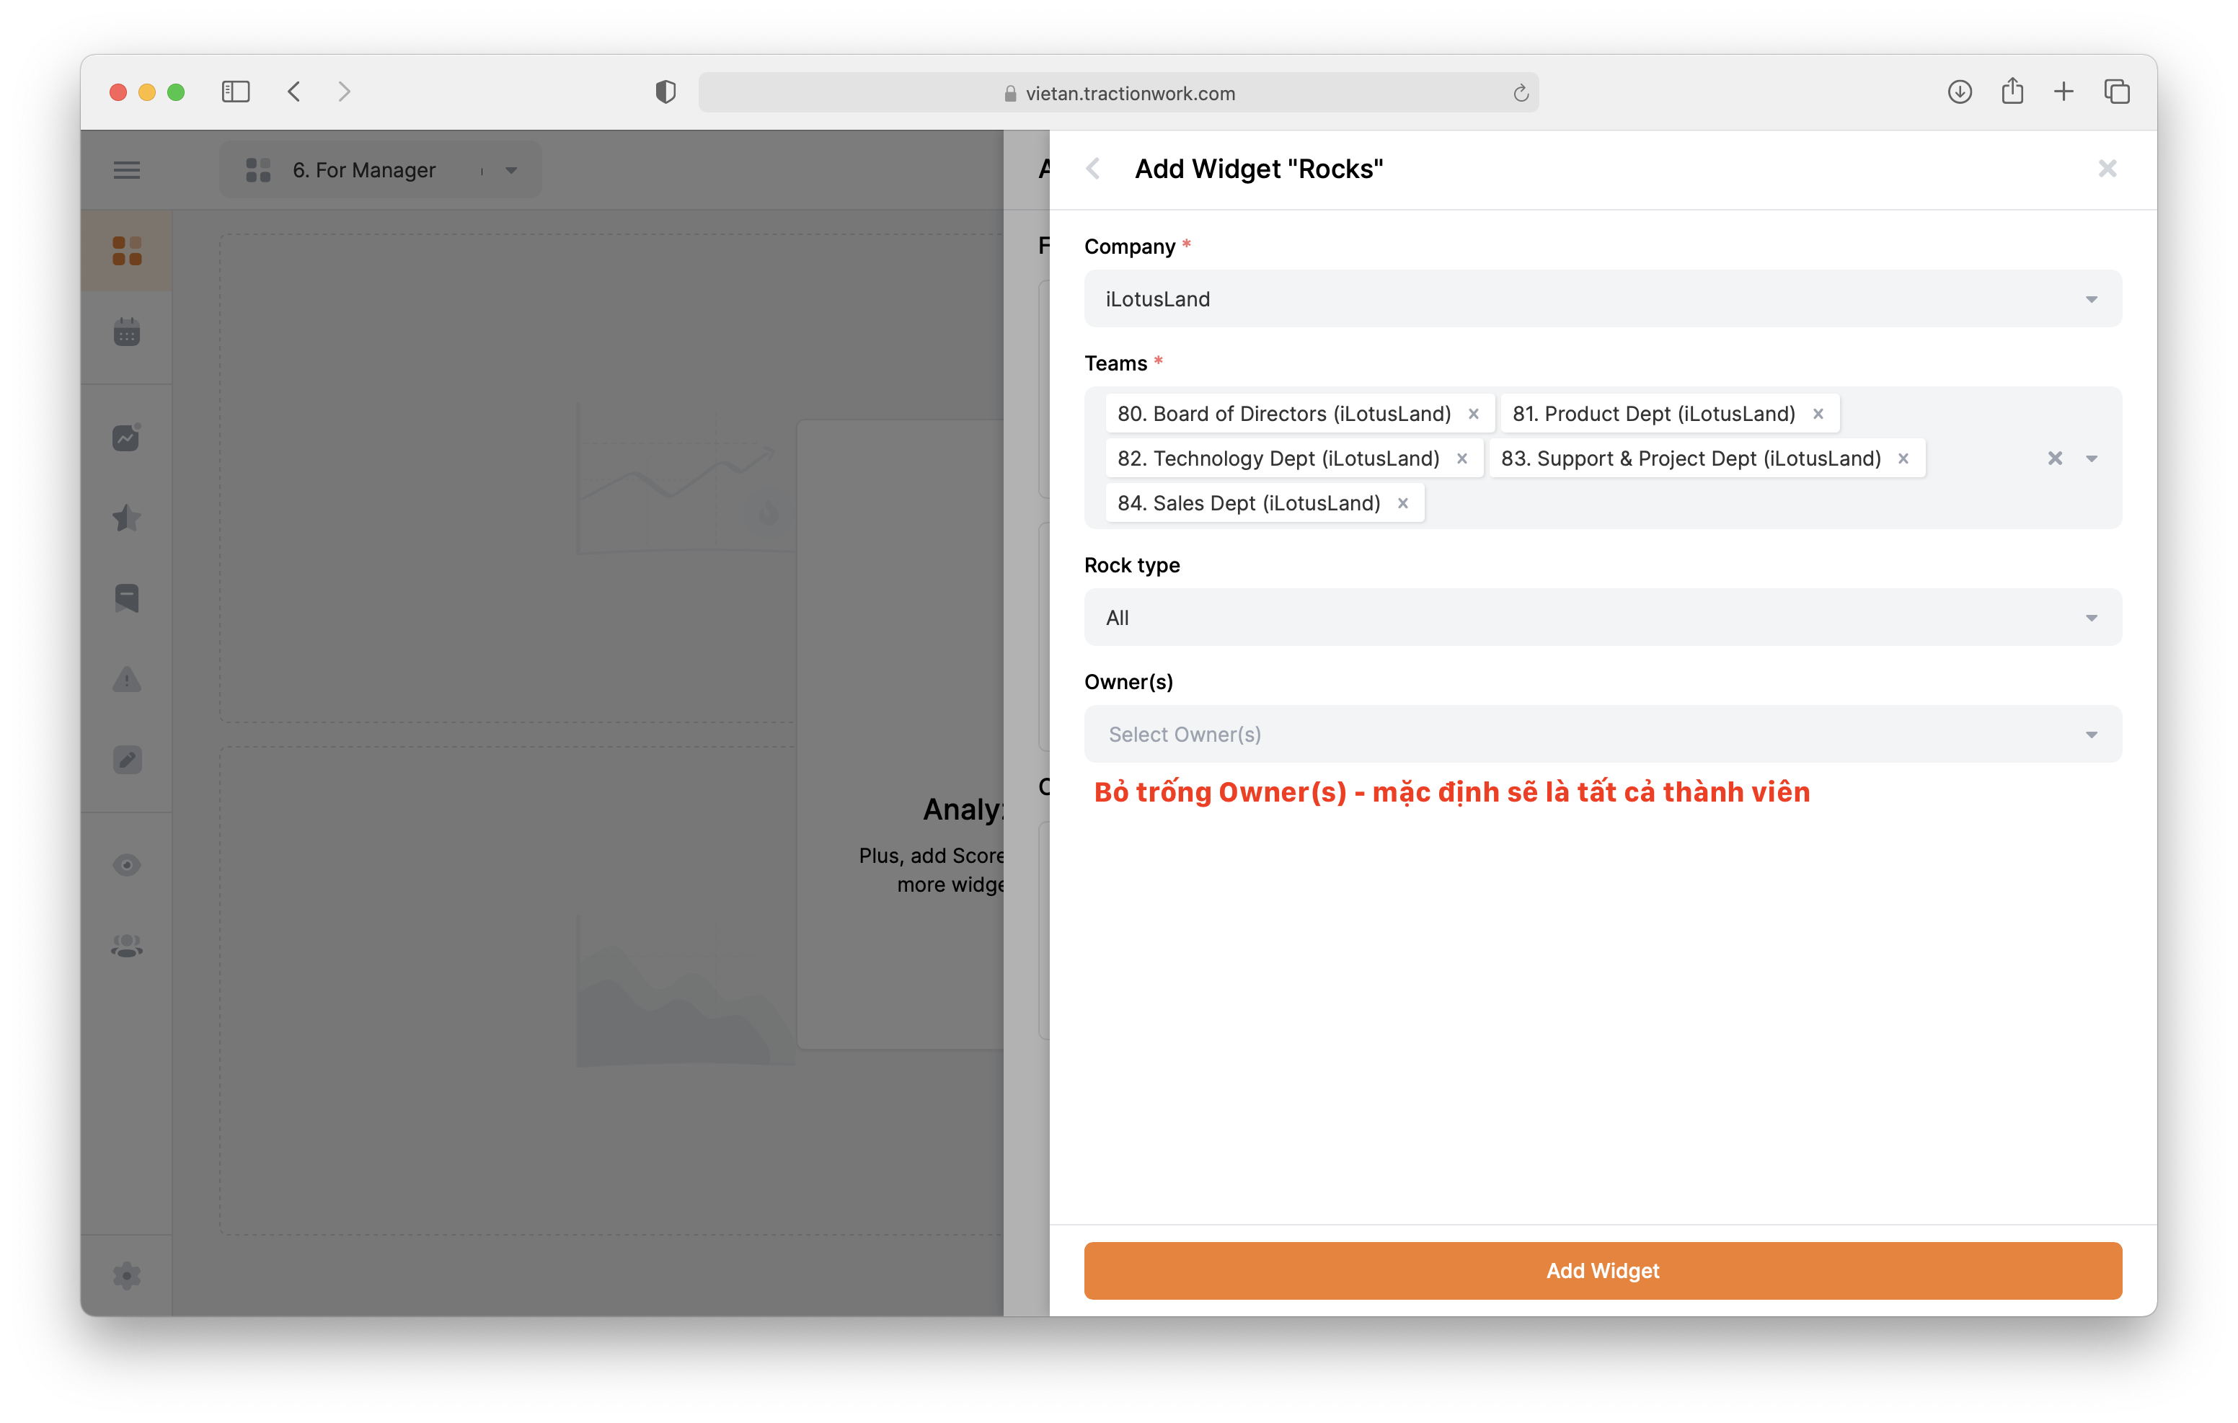2238x1423 pixels.
Task: Expand the Teams dropdown arrow
Action: pos(2092,458)
